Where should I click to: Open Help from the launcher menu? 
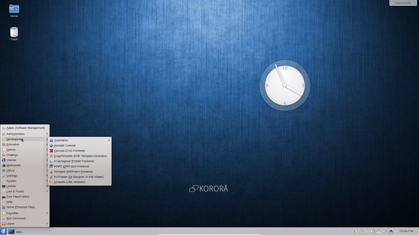pyautogui.click(x=25, y=202)
